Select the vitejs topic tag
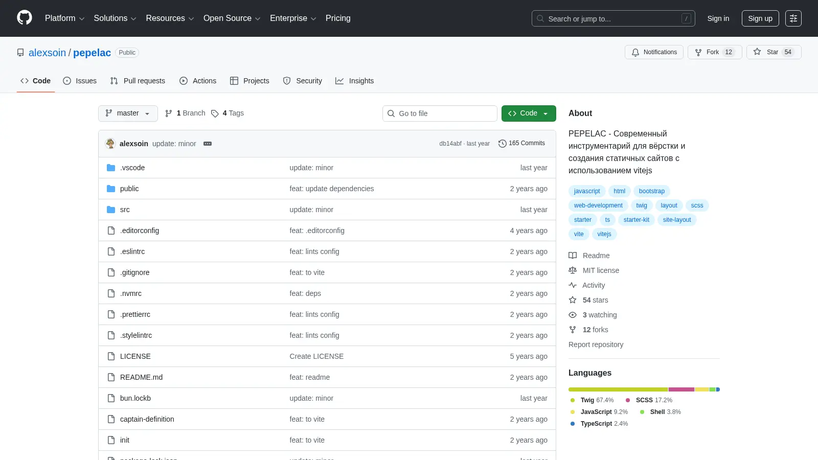The width and height of the screenshot is (818, 460). [604, 234]
